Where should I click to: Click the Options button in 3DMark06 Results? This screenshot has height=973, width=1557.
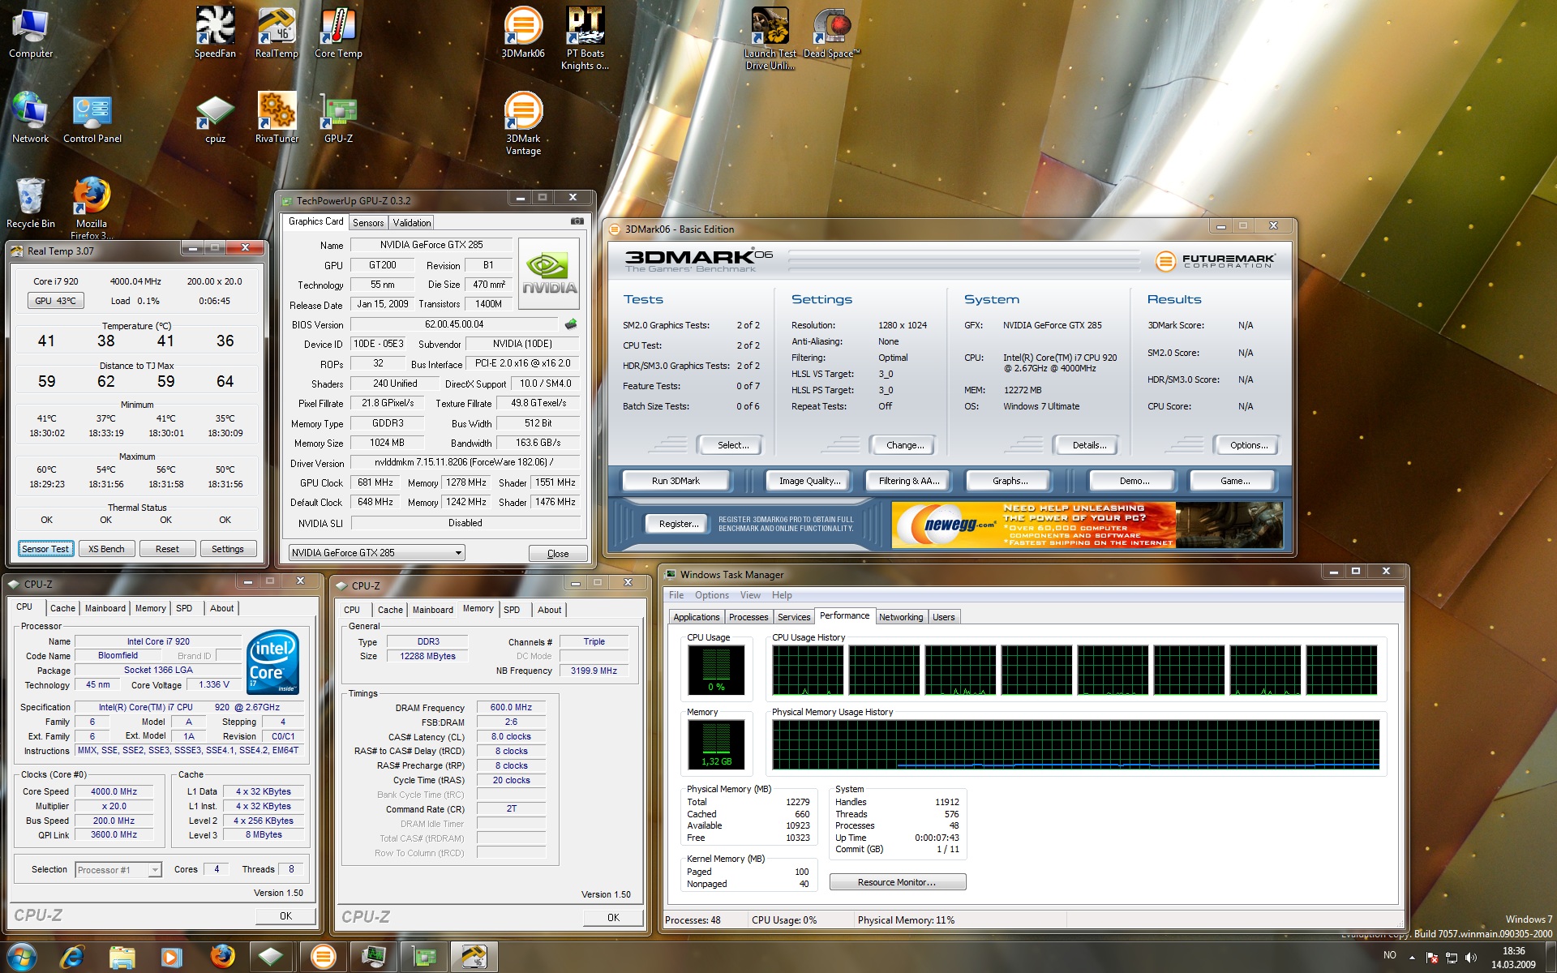tap(1249, 445)
